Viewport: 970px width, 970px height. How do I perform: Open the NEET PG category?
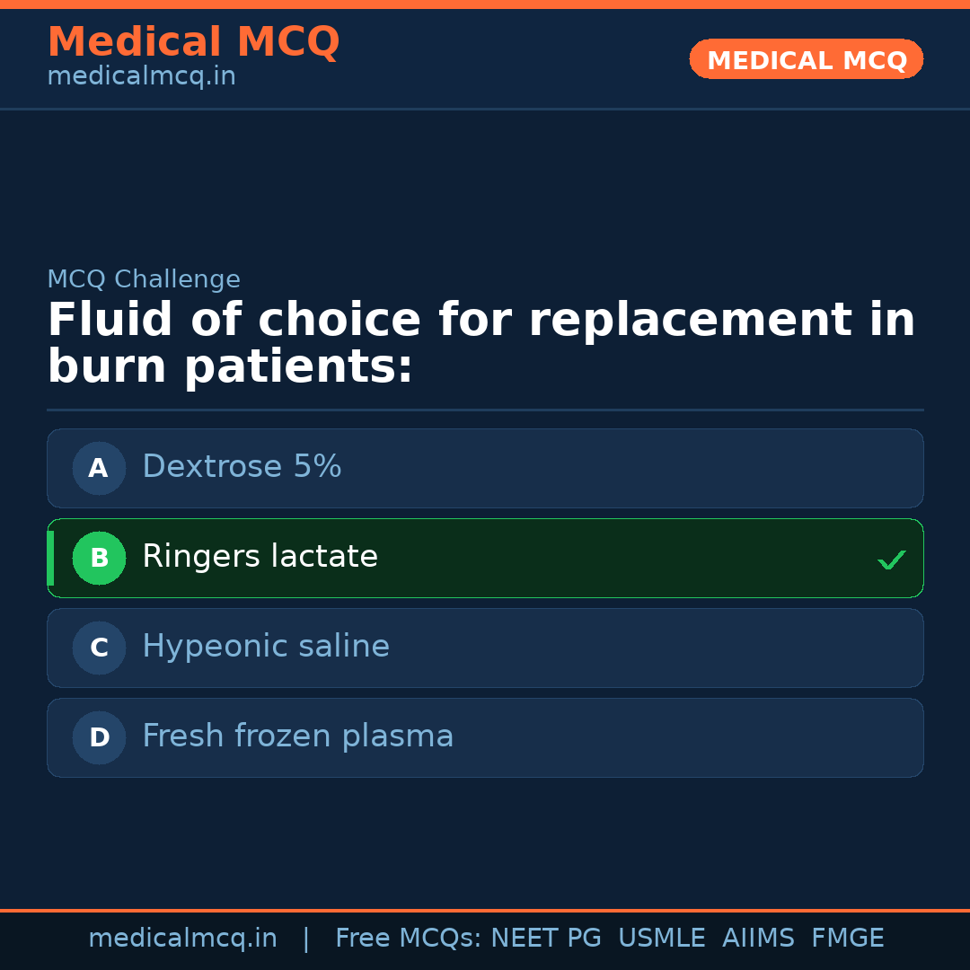(545, 938)
